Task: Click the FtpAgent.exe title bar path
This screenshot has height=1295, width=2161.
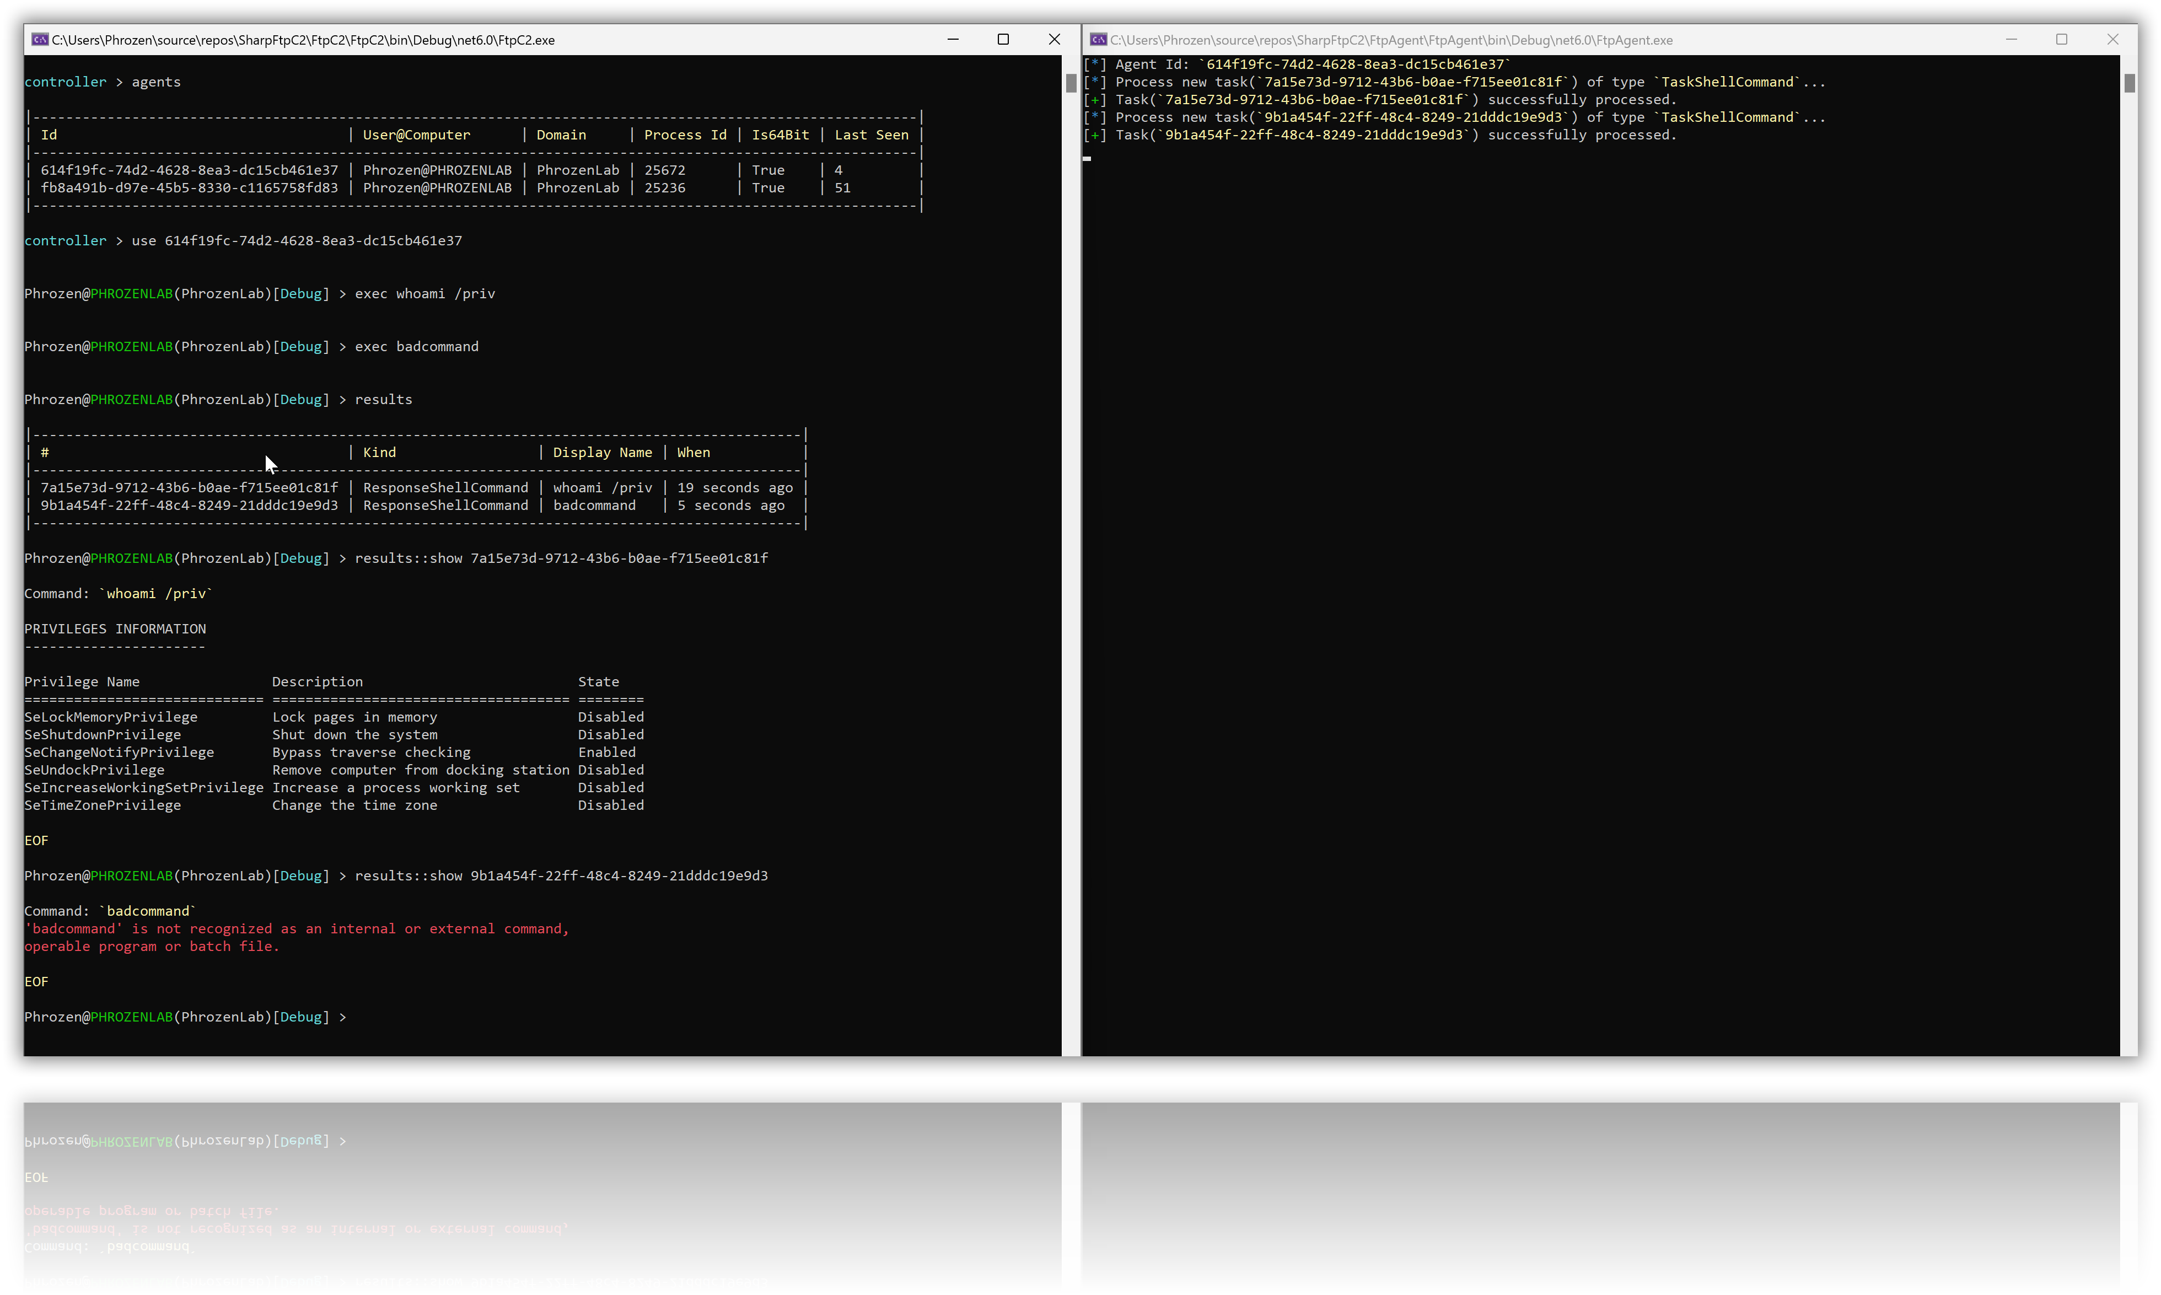Action: pyautogui.click(x=1391, y=40)
